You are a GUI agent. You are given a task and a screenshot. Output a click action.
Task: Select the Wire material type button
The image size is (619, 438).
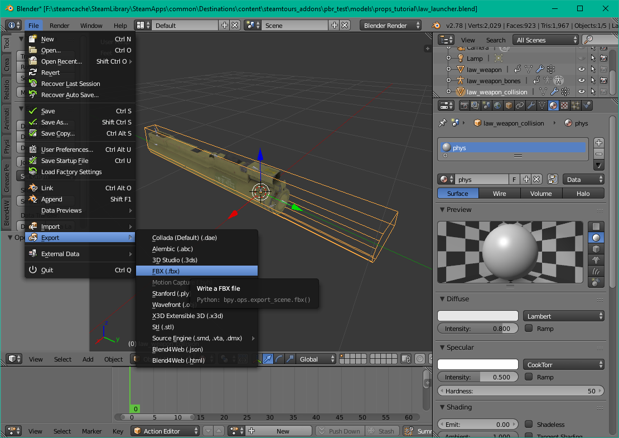pyautogui.click(x=499, y=194)
